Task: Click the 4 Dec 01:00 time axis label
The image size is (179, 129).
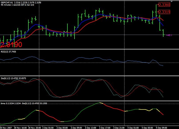Action: (133, 128)
